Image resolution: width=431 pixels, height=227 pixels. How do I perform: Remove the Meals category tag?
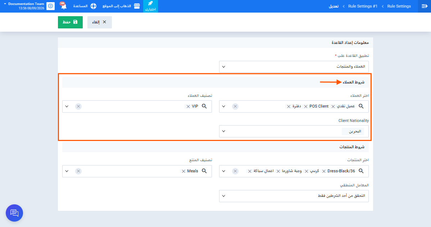(183, 171)
